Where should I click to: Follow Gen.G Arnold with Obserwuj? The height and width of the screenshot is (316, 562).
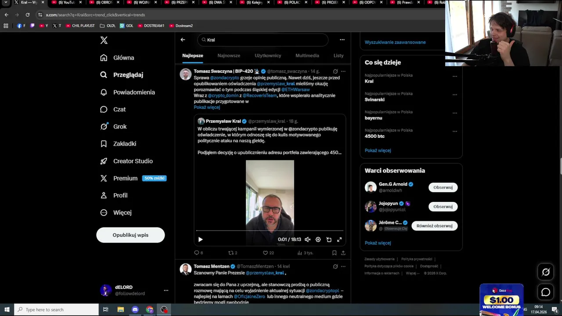coord(443,187)
